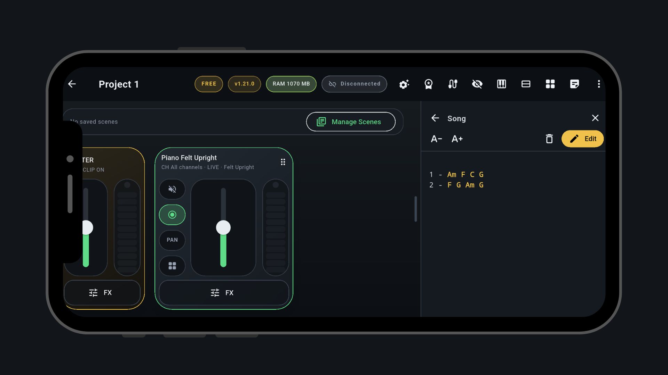Viewport: 668px width, 375px height.
Task: Go back from the Song panel
Action: (x=435, y=118)
